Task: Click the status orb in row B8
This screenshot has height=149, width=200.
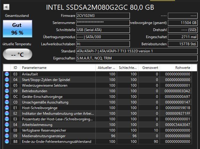Action: point(7,141)
